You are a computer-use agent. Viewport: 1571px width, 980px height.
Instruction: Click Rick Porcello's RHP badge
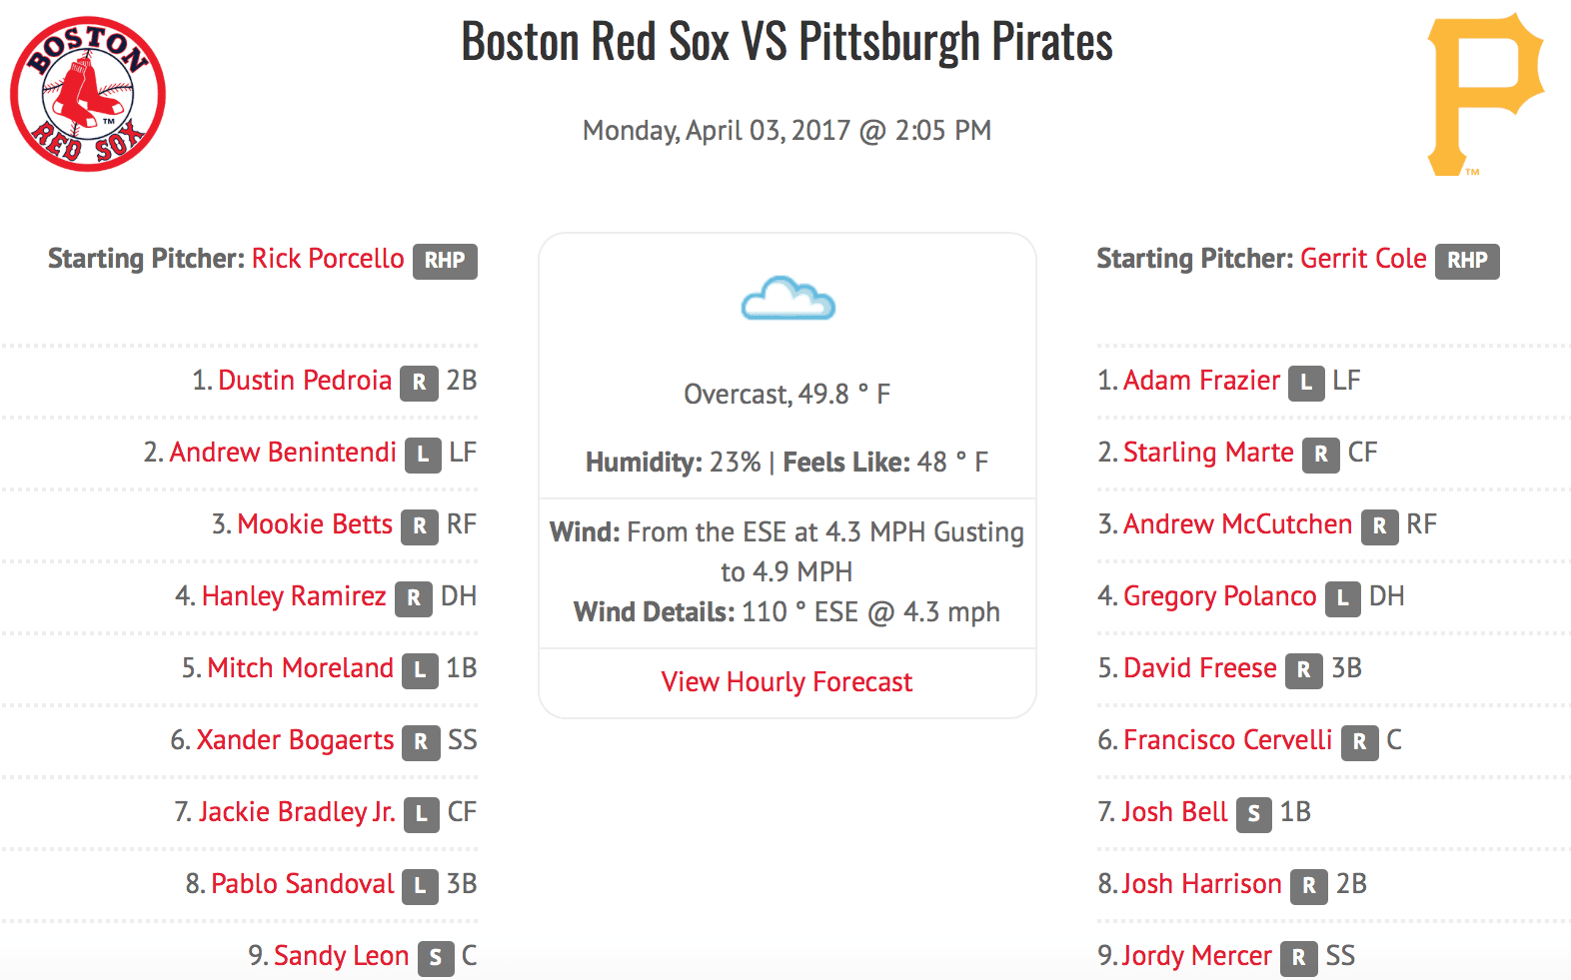click(445, 261)
